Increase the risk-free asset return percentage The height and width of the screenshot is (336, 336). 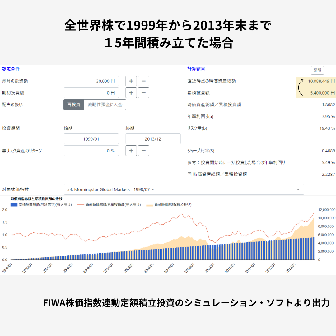pos(131,151)
